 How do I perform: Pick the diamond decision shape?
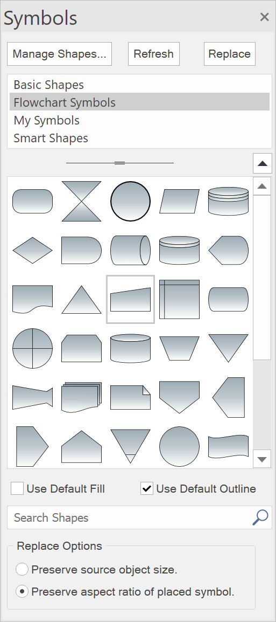32,250
